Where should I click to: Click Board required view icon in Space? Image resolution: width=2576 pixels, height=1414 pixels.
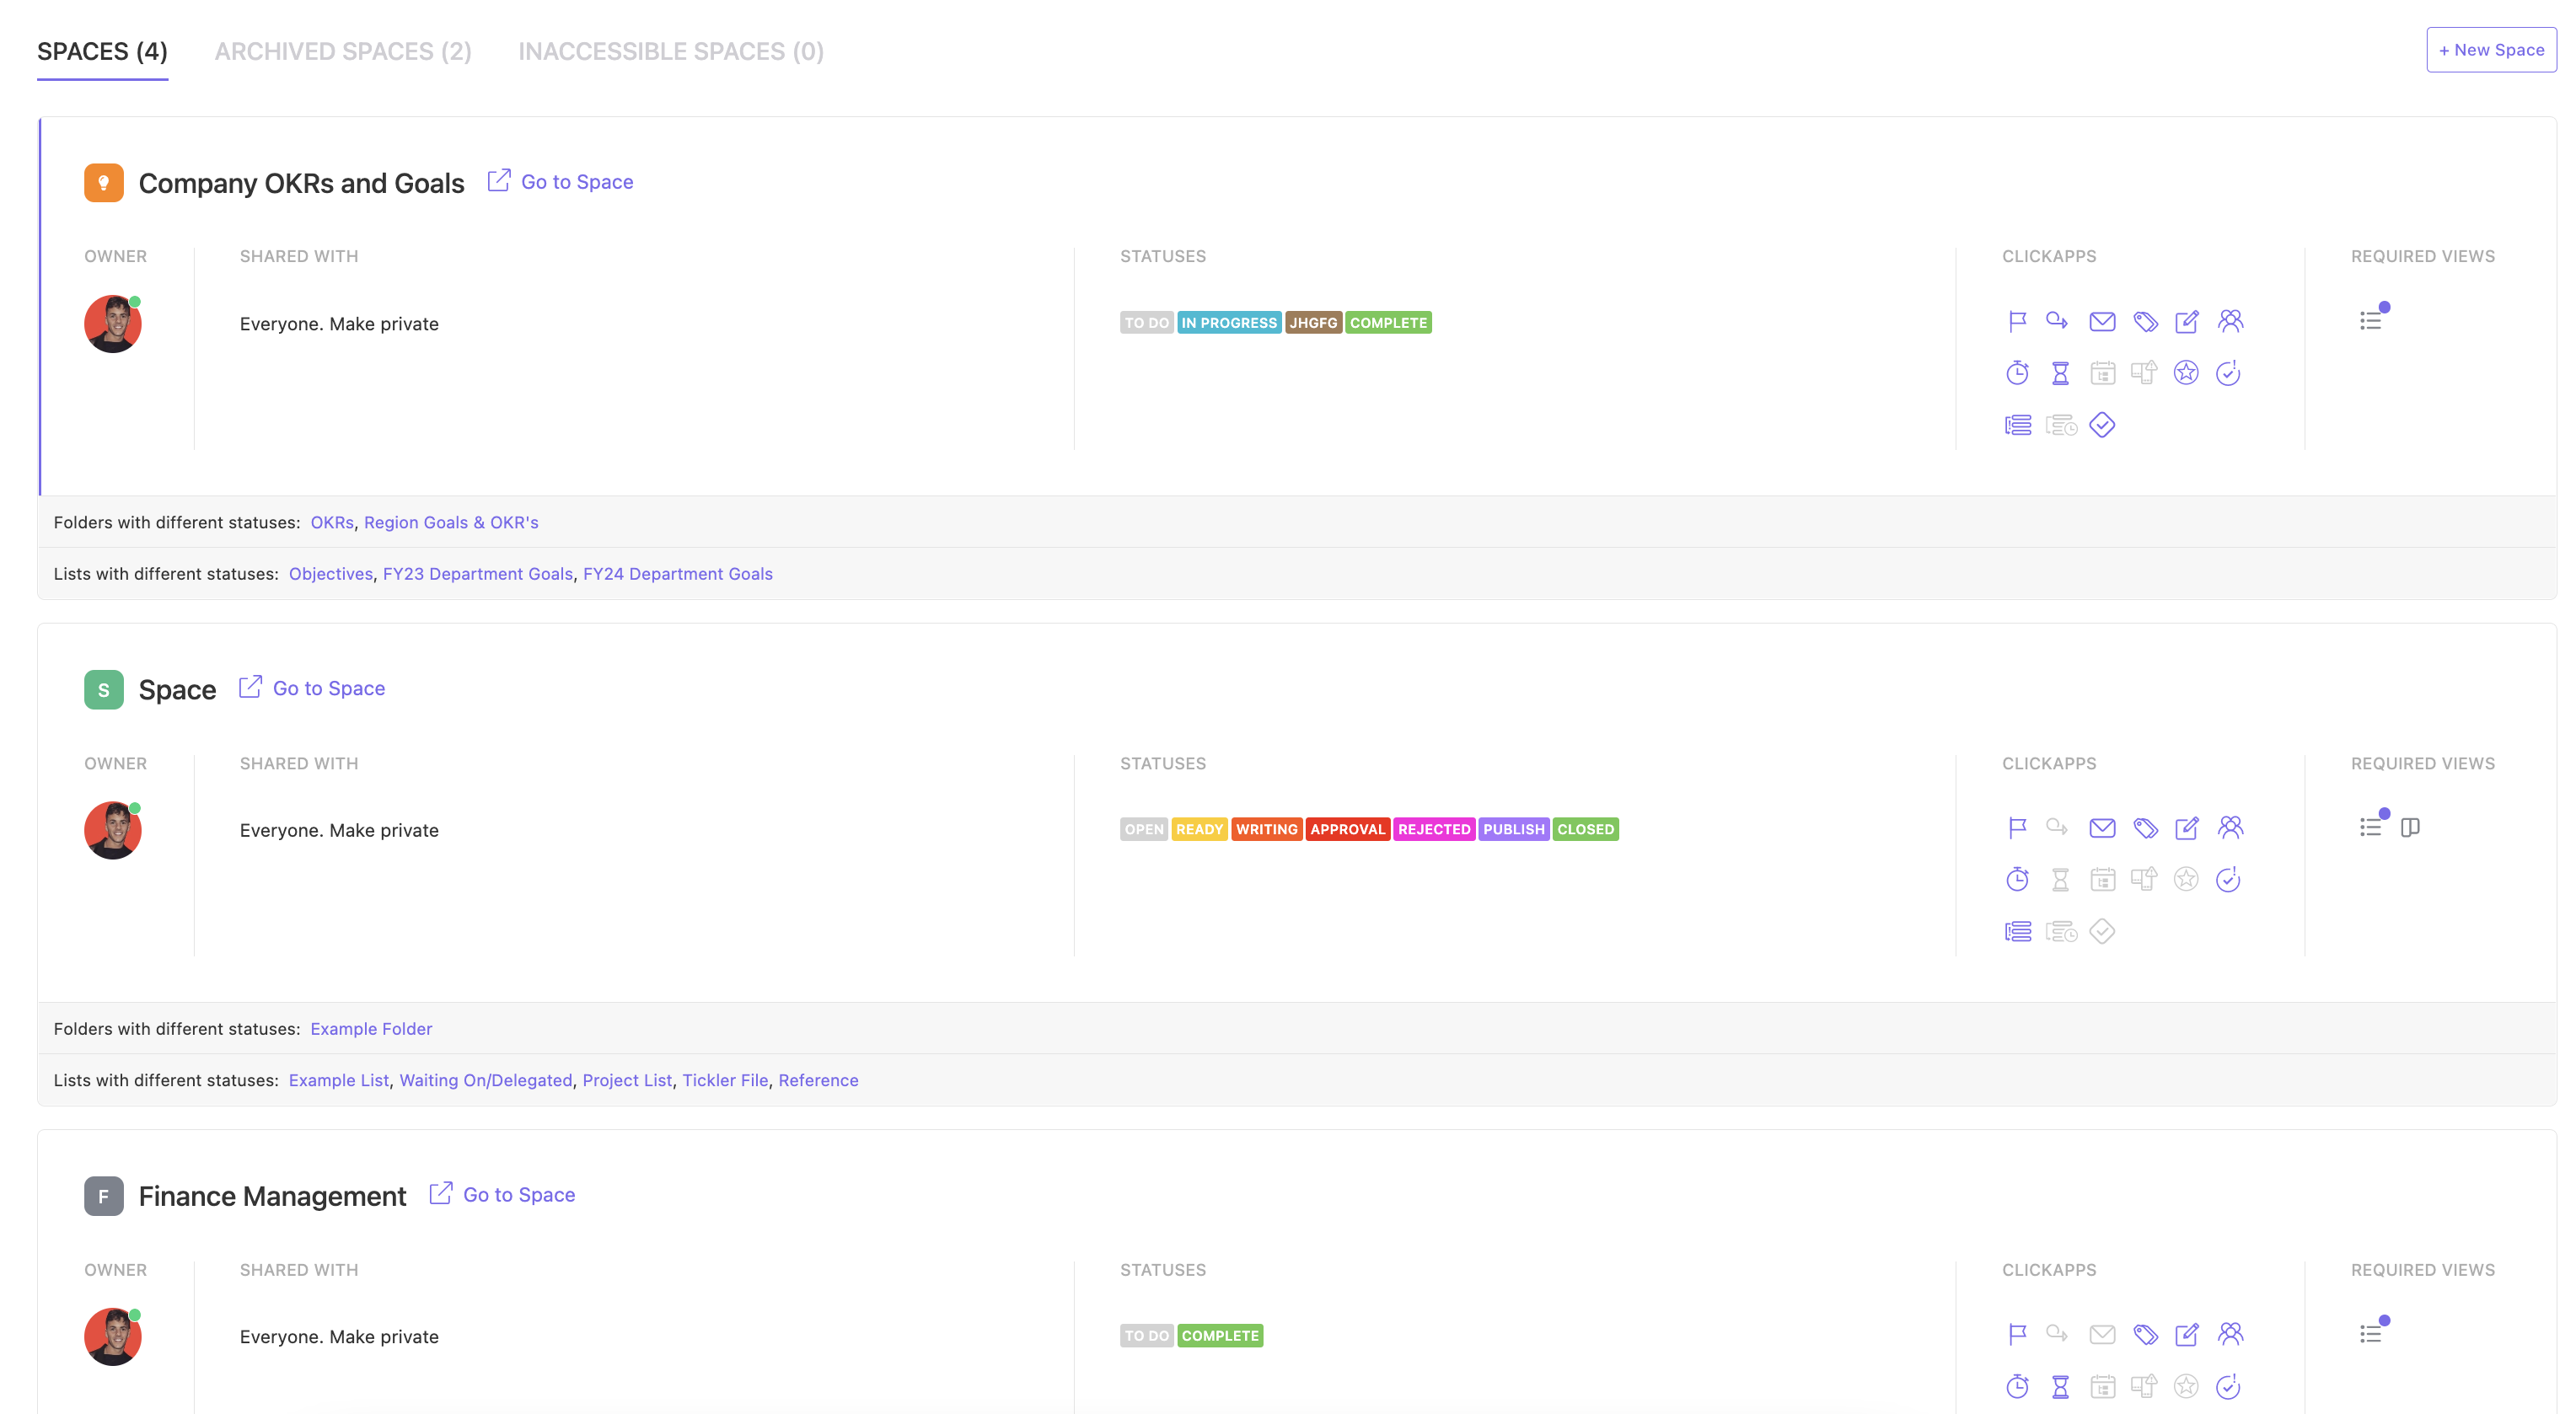click(x=2410, y=827)
